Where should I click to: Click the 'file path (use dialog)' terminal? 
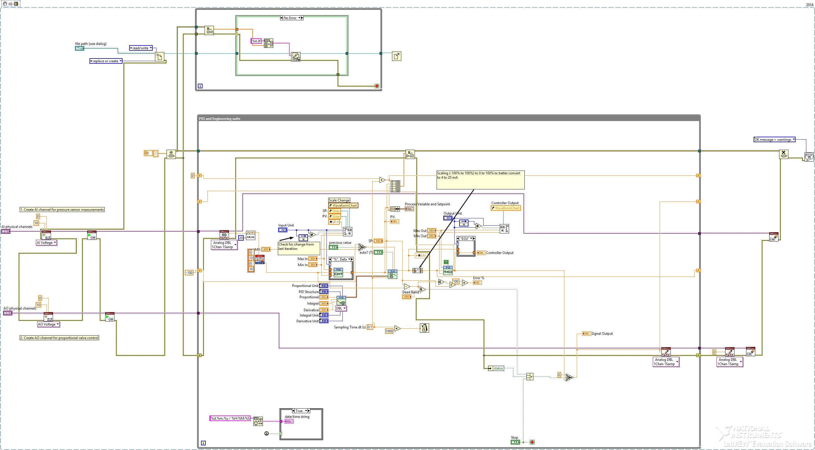[x=80, y=48]
